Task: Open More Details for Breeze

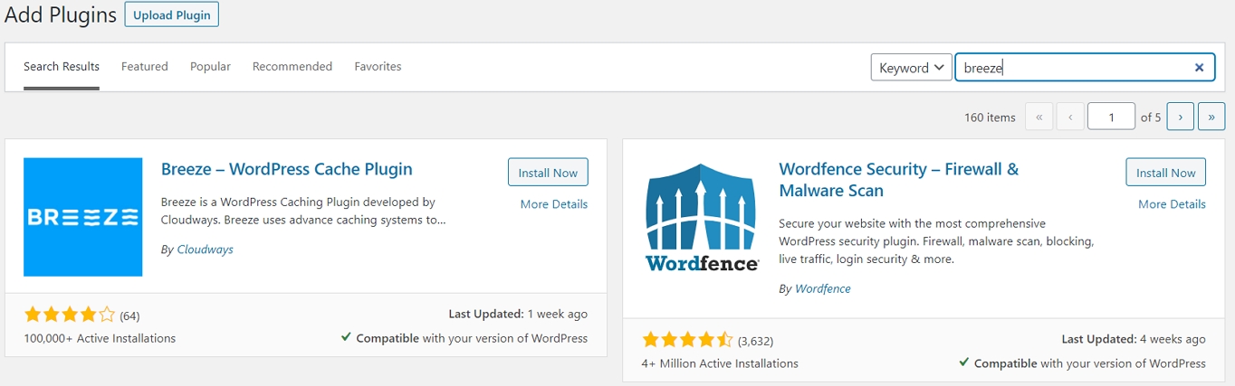Action: (554, 204)
